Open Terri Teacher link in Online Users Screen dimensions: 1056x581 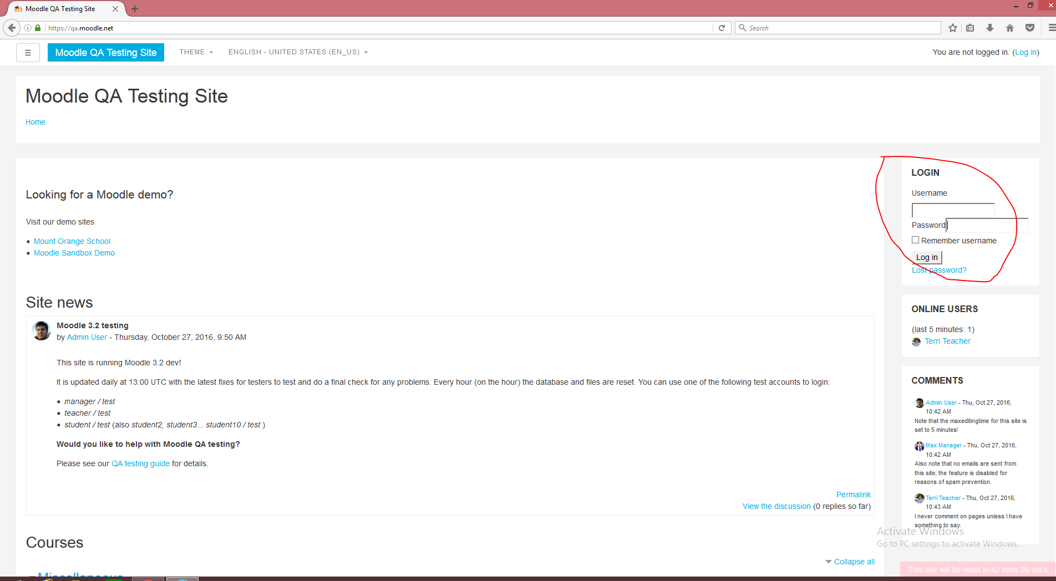(948, 341)
